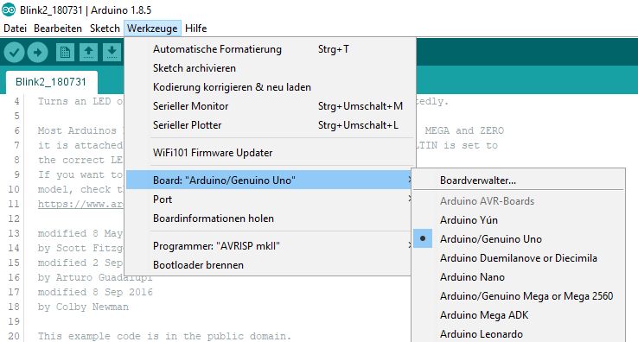Select Arduino Mega ADK board
638x342 pixels.
(519, 315)
